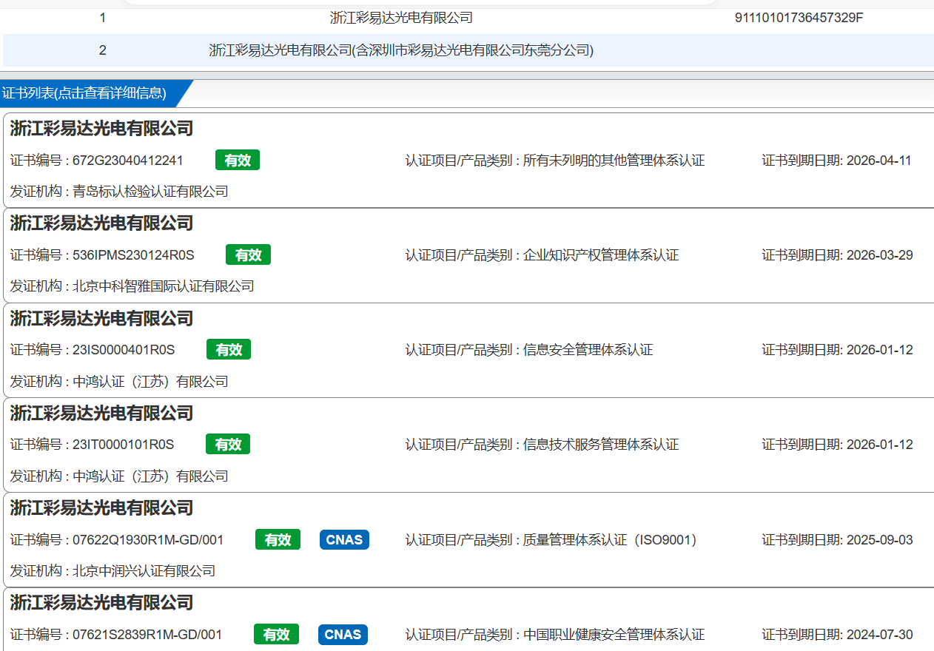Image resolution: width=934 pixels, height=651 pixels.
Task: Open company title of 23IT0000101R0S certificate card
Action: [101, 414]
